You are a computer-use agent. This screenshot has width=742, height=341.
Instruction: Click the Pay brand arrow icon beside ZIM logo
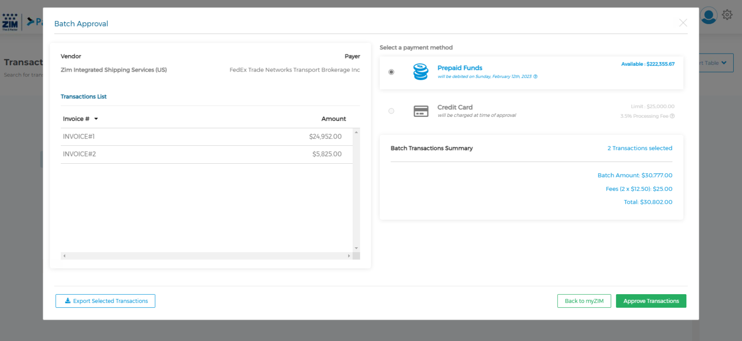click(x=30, y=21)
